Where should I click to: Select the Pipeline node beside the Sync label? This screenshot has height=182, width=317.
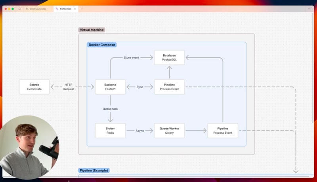point(169,87)
